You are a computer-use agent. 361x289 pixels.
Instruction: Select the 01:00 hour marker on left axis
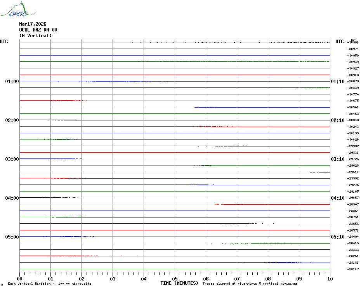tap(12, 82)
